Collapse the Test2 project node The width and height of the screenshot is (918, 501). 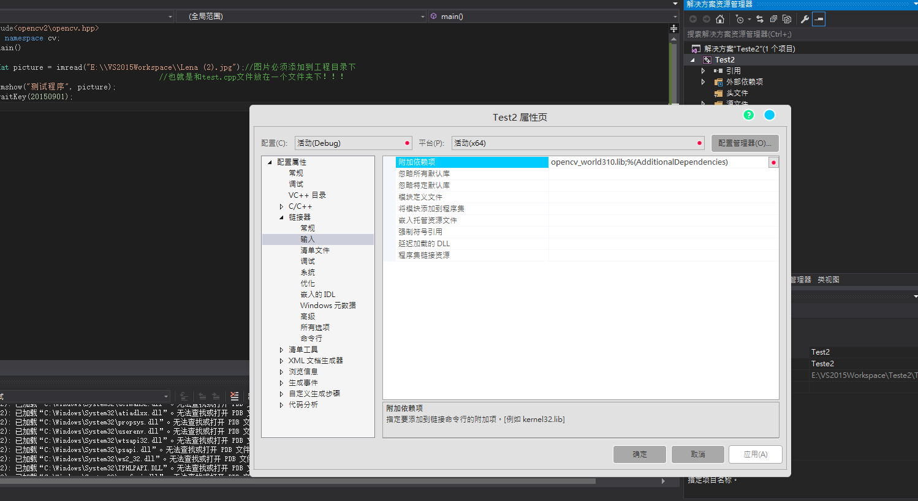tap(693, 60)
